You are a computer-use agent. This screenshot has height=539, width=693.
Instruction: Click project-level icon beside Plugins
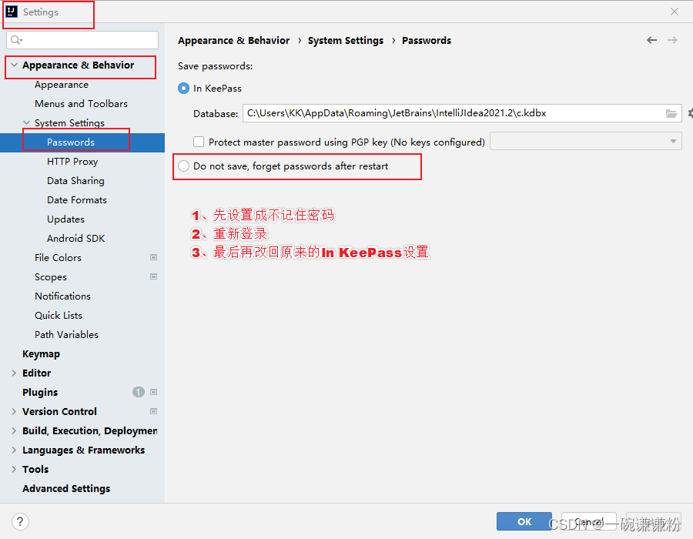point(153,393)
